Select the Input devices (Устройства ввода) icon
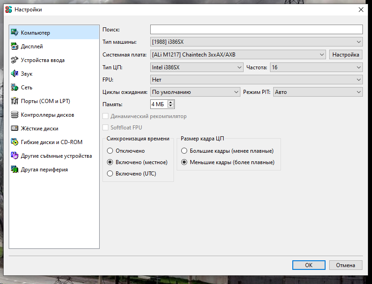 14,60
